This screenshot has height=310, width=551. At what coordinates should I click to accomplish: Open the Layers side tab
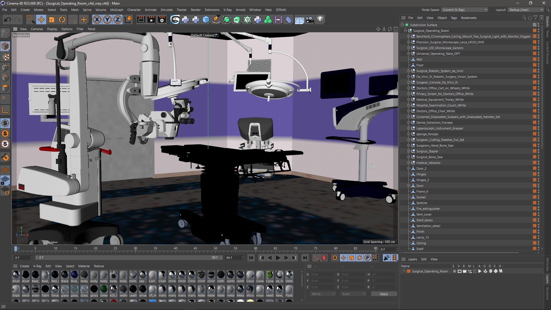(x=548, y=279)
